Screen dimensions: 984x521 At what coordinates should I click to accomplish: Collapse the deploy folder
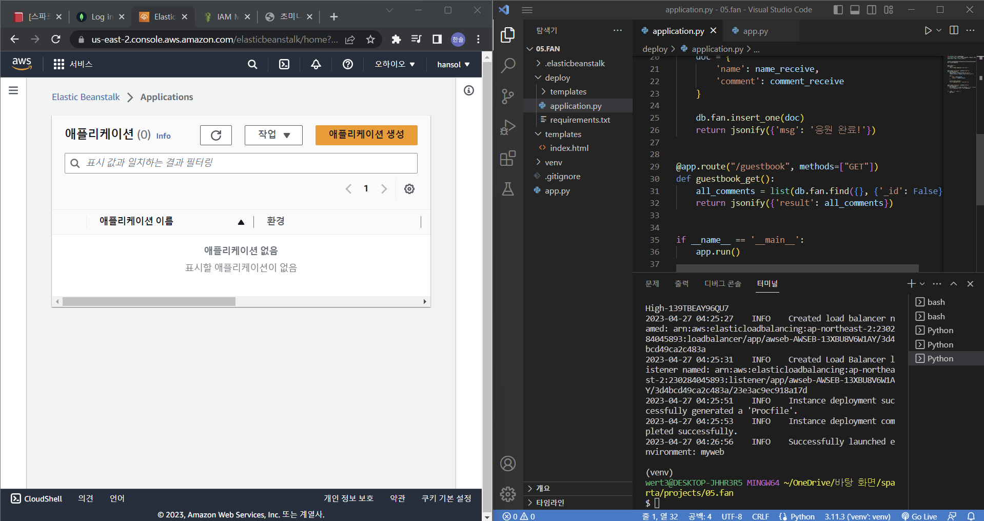click(557, 78)
